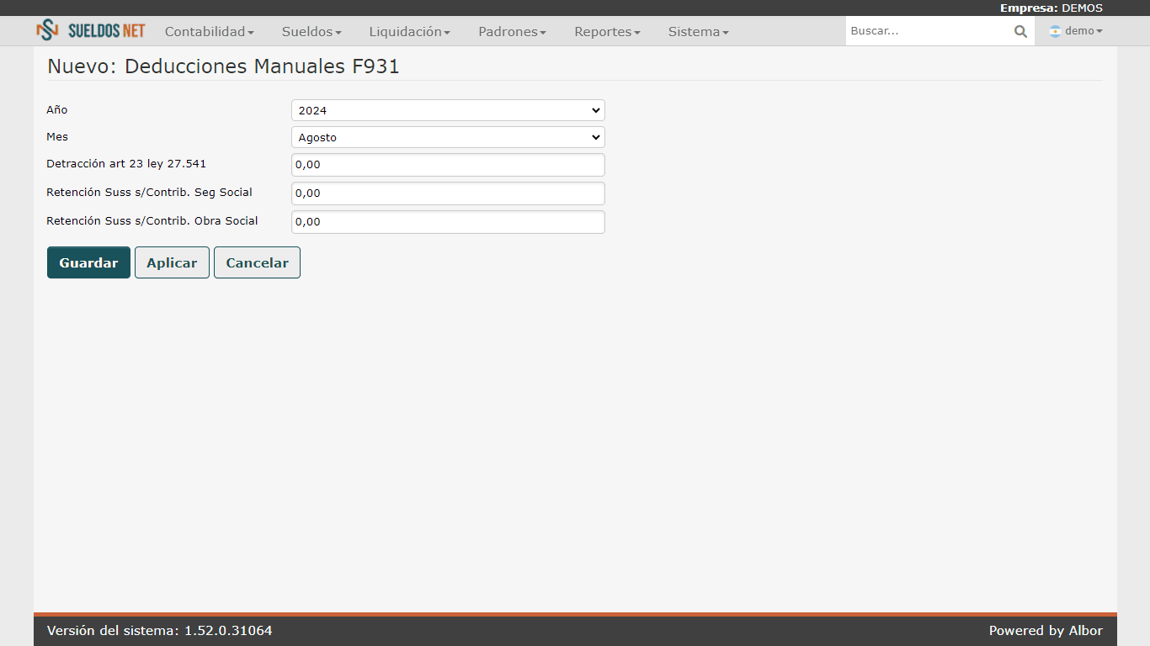This screenshot has width=1150, height=646.
Task: Click the Versión del sistema text
Action: pyautogui.click(x=160, y=631)
